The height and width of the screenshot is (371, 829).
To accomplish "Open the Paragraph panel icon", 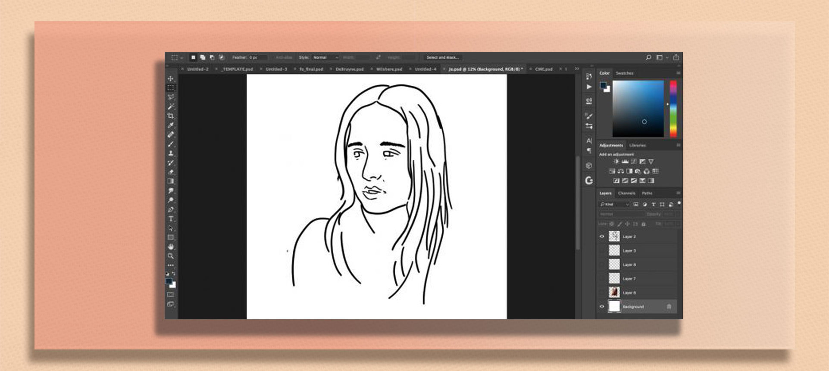I will [589, 150].
